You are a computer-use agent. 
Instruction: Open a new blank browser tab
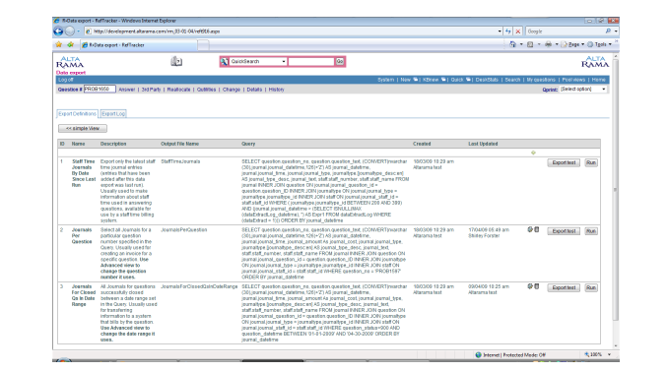203,44
